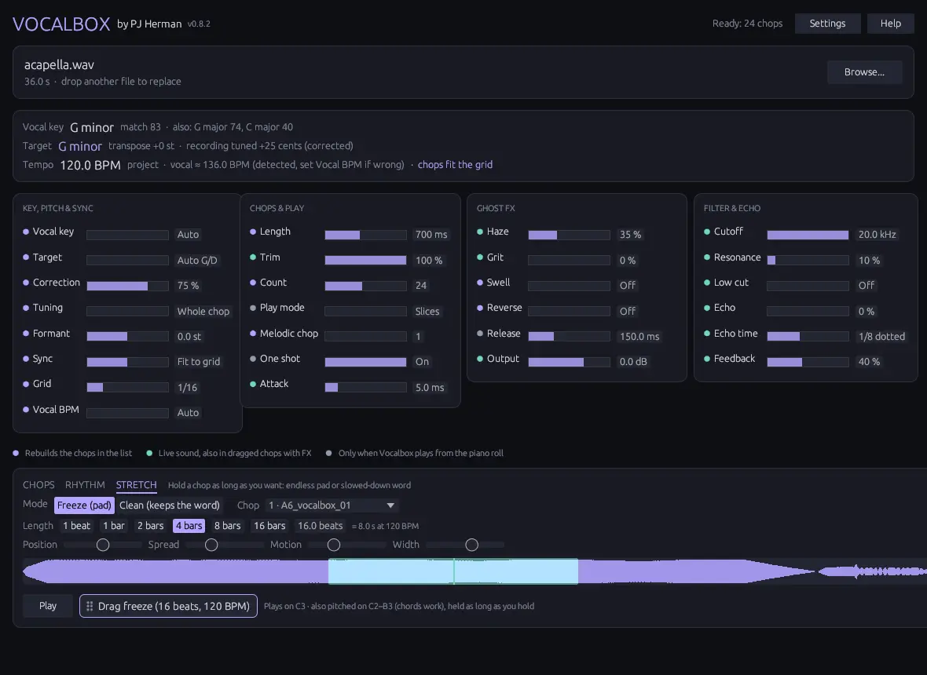
Task: Select Freeze (pad) mode
Action: [84, 505]
